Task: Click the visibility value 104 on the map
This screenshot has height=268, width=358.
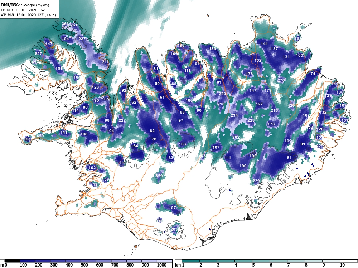Action: point(111,131)
